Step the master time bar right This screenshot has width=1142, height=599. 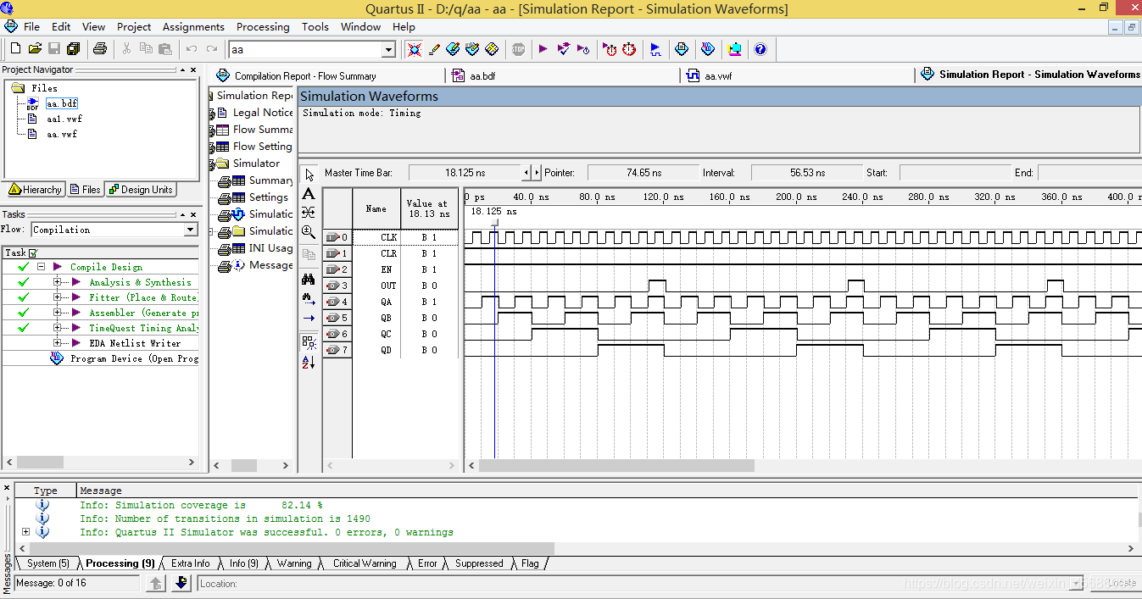[536, 173]
